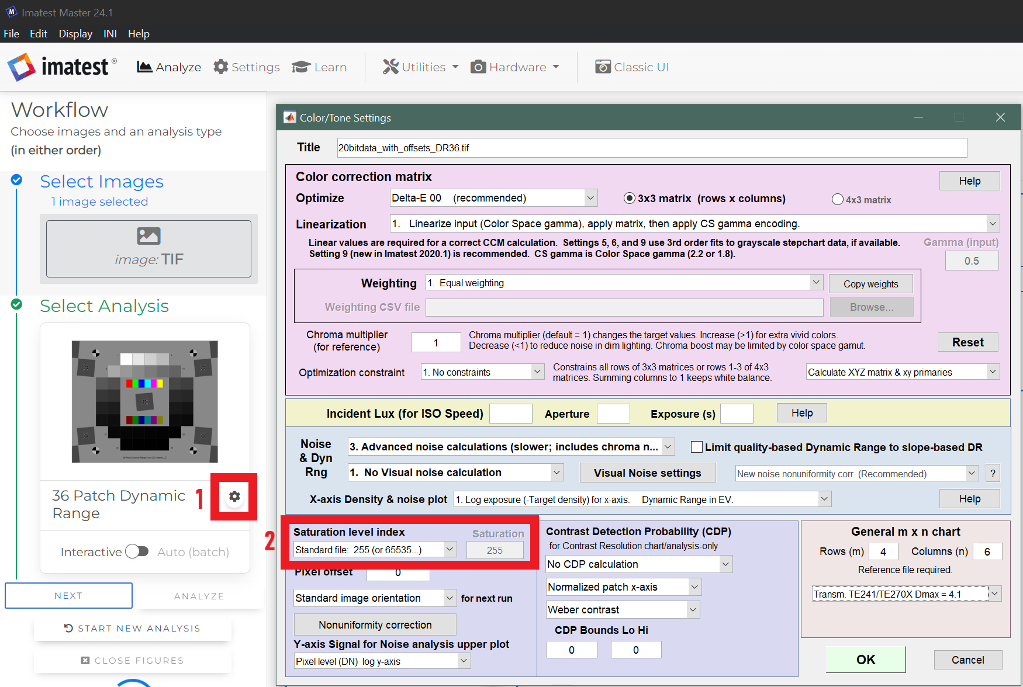Click Help next to Exposure field
This screenshot has height=687, width=1023.
pyautogui.click(x=802, y=413)
